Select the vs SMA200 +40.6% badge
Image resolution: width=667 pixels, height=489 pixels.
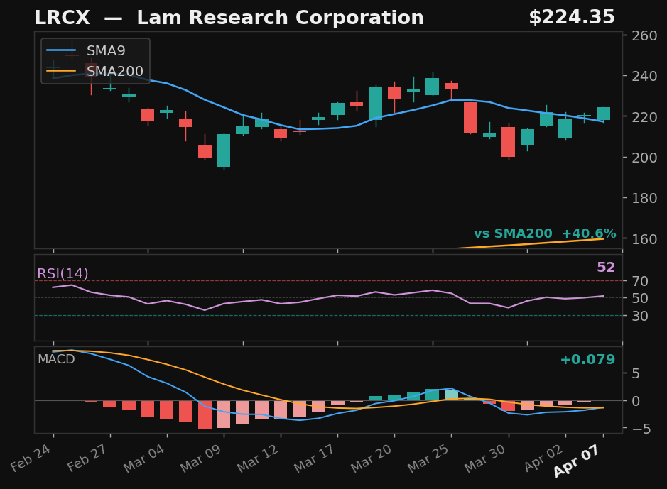tap(546, 233)
